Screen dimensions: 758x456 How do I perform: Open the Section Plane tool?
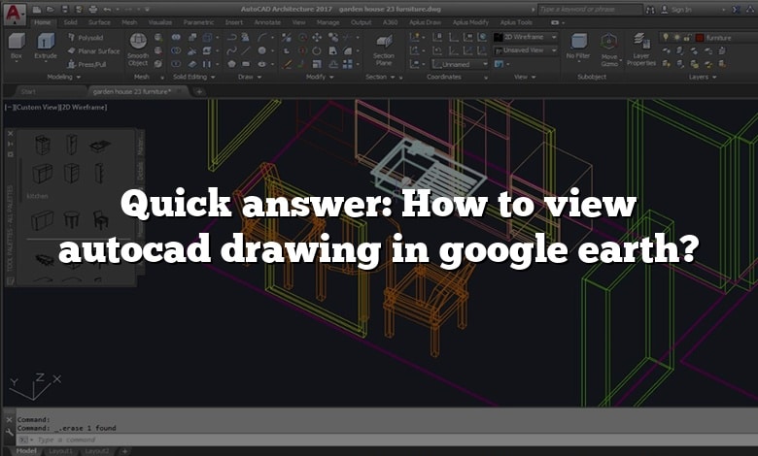(x=384, y=50)
